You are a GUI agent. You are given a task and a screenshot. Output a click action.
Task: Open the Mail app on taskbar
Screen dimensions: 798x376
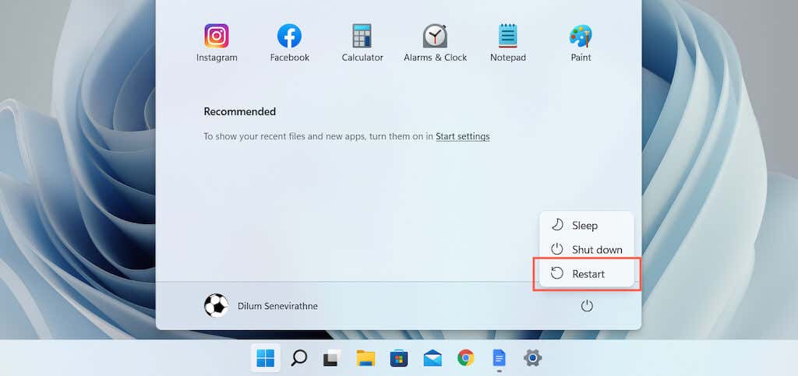432,358
